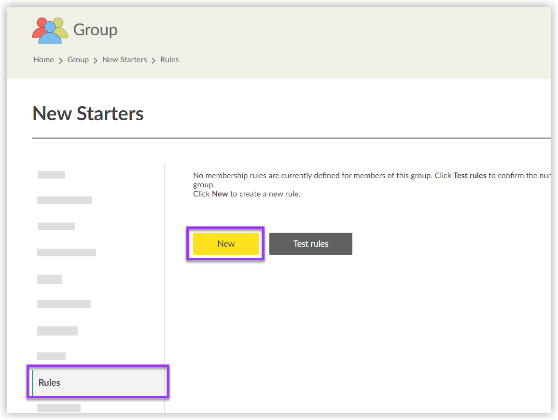This screenshot has height=420, width=558.
Task: Click the bold Test rules text in instructions
Action: (x=470, y=175)
